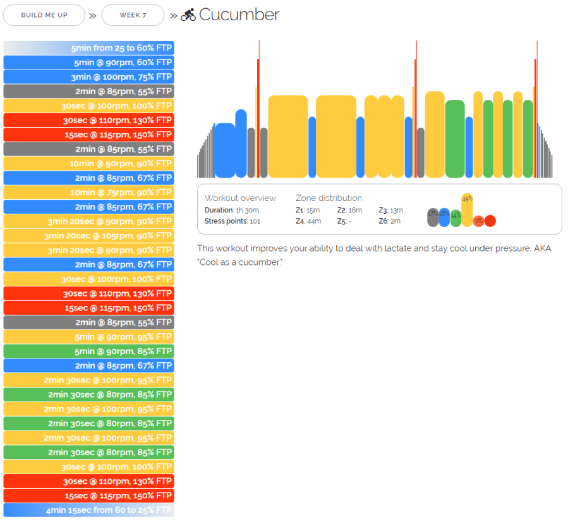The width and height of the screenshot is (568, 521).
Task: Click the first large yellow block in chart
Action: pyautogui.click(x=287, y=136)
